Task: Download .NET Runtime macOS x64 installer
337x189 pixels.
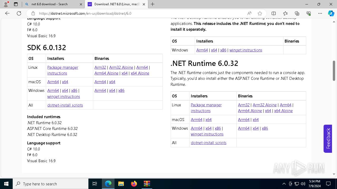Action: (x=209, y=120)
